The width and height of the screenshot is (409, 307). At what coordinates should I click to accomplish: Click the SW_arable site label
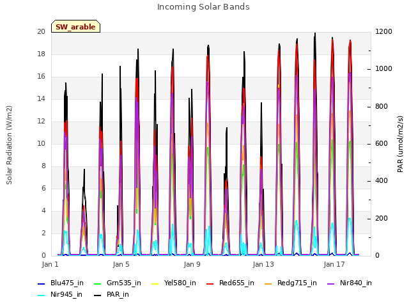(75, 26)
